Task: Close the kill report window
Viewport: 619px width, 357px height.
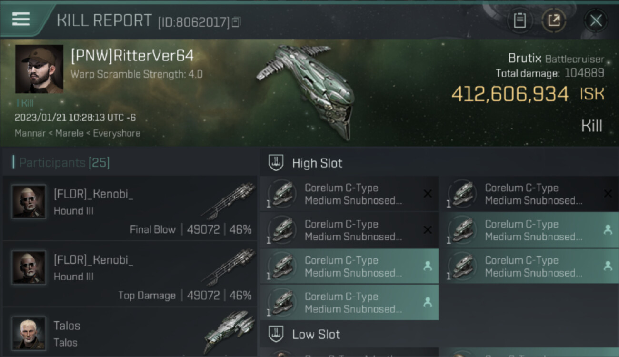Action: click(596, 20)
